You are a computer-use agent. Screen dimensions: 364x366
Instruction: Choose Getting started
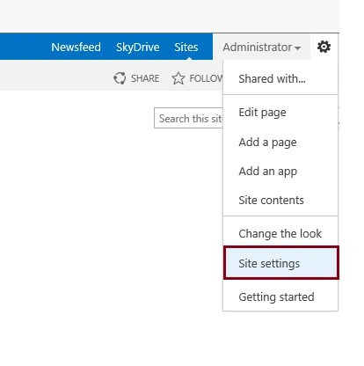pyautogui.click(x=280, y=296)
